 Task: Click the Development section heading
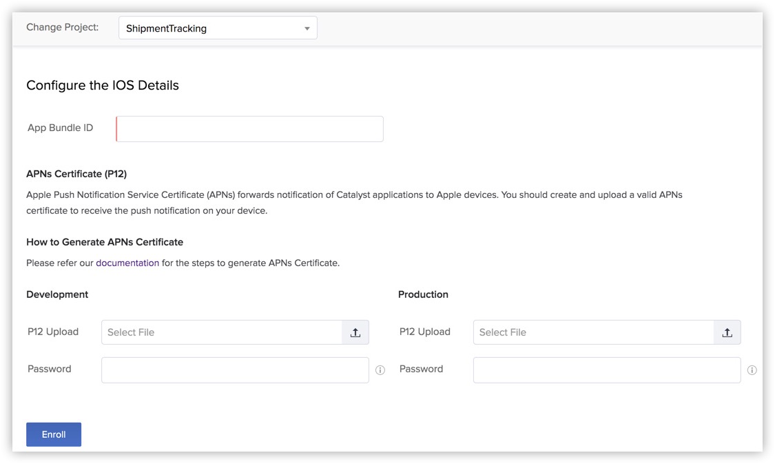click(x=57, y=294)
